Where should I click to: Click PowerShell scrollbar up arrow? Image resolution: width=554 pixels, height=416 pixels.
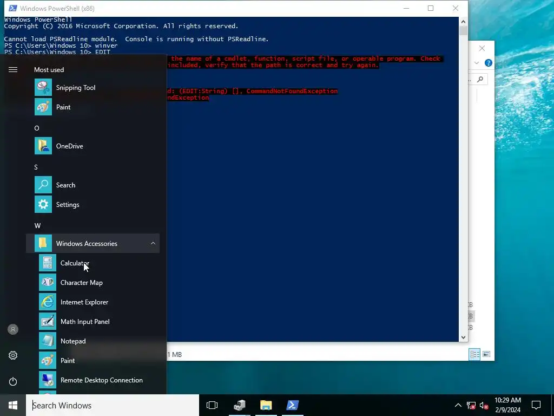click(x=463, y=22)
